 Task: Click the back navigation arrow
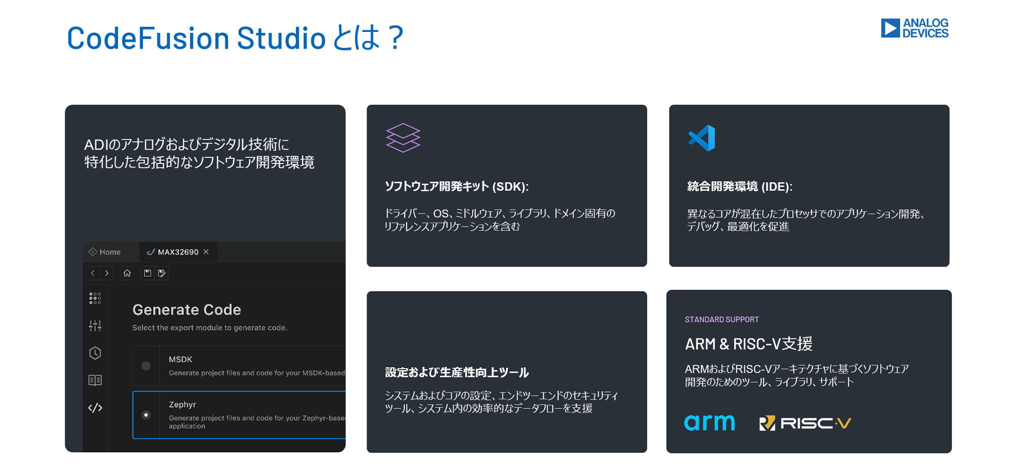93,273
